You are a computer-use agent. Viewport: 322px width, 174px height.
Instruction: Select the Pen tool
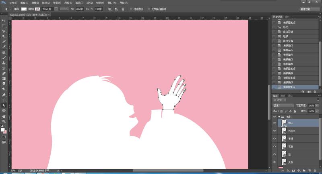4,95
